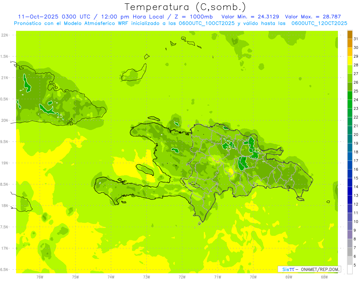Select the topmost dark orange legend swatch
364x281 pixels.
pyautogui.click(x=350, y=35)
